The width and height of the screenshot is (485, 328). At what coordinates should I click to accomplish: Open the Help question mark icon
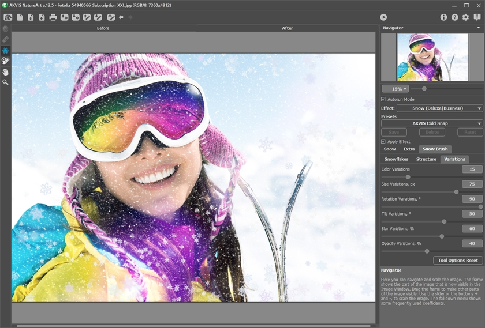click(454, 17)
